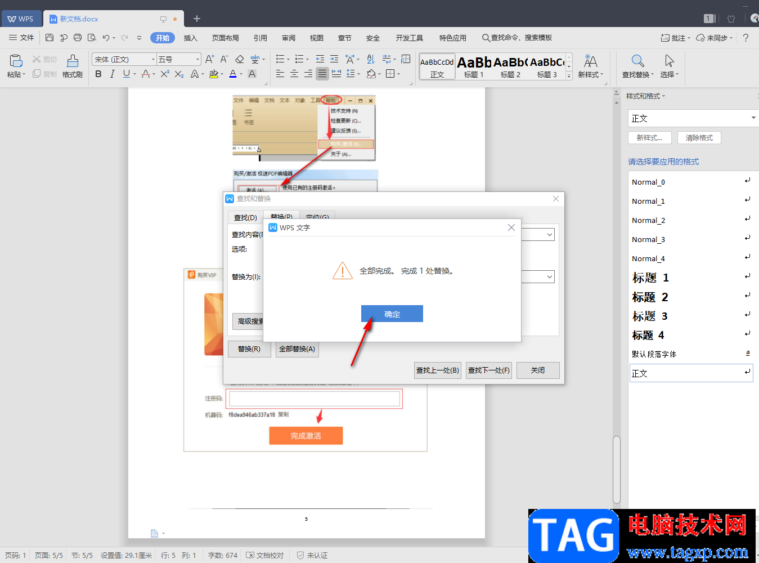Toggle Underline formatting
Image resolution: width=759 pixels, height=563 pixels.
point(127,74)
